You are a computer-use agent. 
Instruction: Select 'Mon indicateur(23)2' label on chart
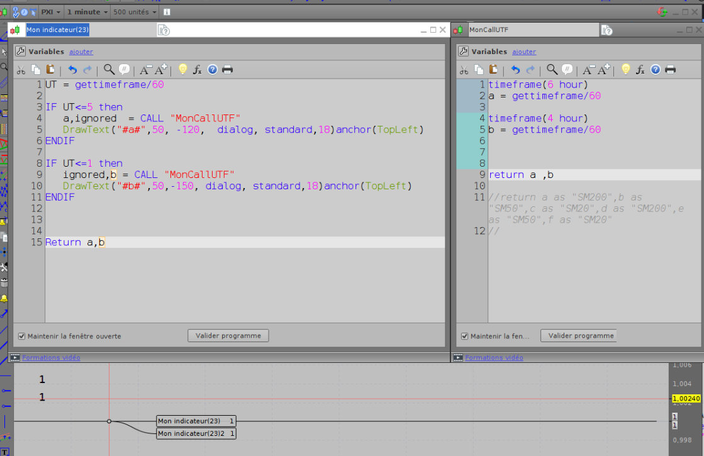[x=196, y=433]
